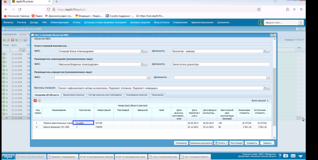Bookmark this page with the star icon
Viewport: 318px width, 160px height.
coord(258,10)
